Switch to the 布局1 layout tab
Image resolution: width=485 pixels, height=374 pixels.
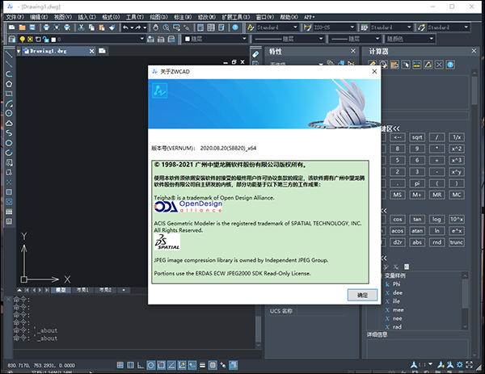[x=82, y=289]
